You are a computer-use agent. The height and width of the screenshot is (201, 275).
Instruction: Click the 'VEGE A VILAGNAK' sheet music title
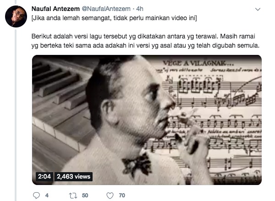198,63
